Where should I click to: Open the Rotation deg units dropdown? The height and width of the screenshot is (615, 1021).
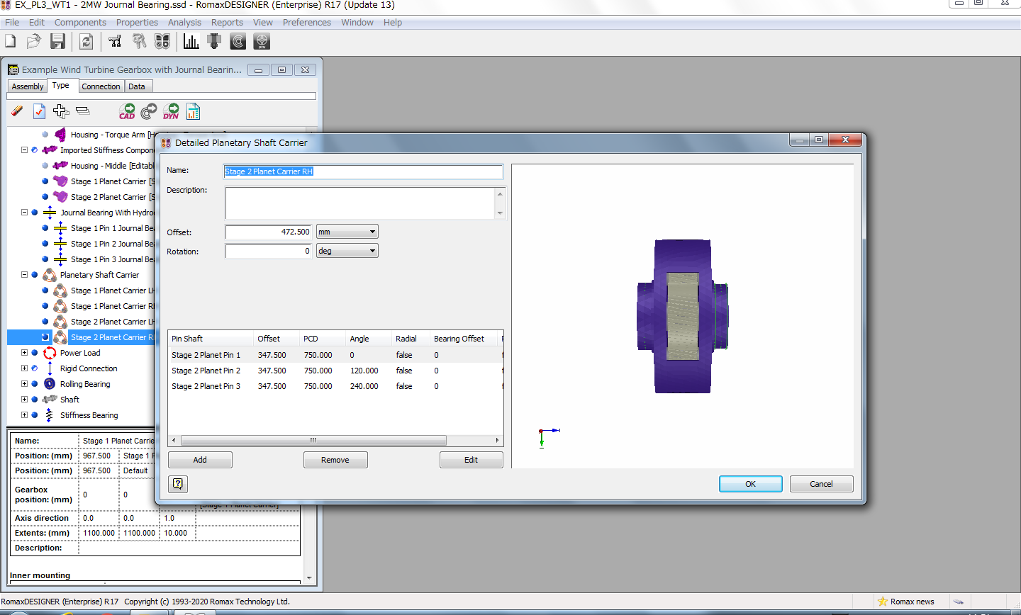pyautogui.click(x=347, y=251)
